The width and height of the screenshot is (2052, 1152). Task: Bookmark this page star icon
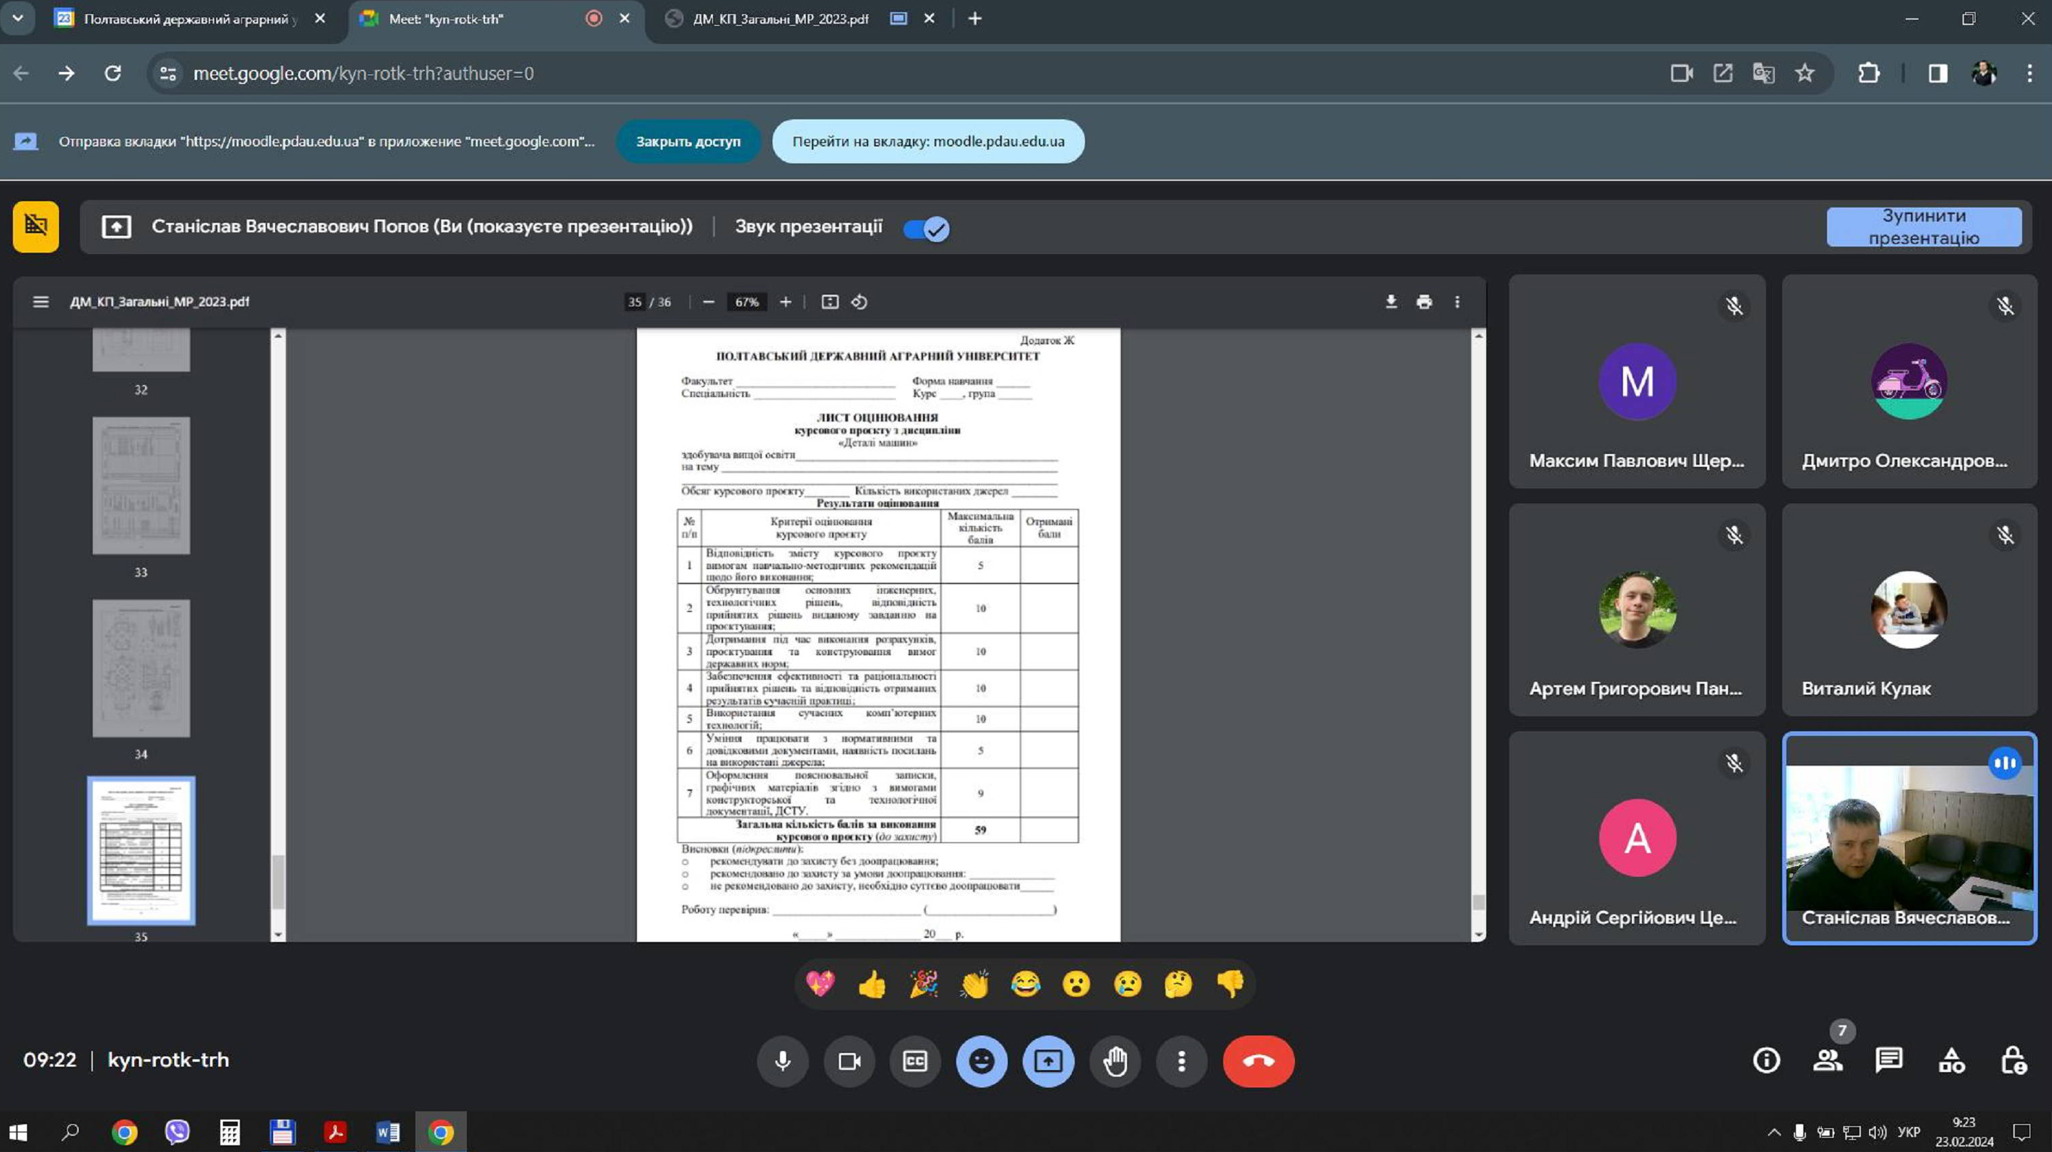1804,73
